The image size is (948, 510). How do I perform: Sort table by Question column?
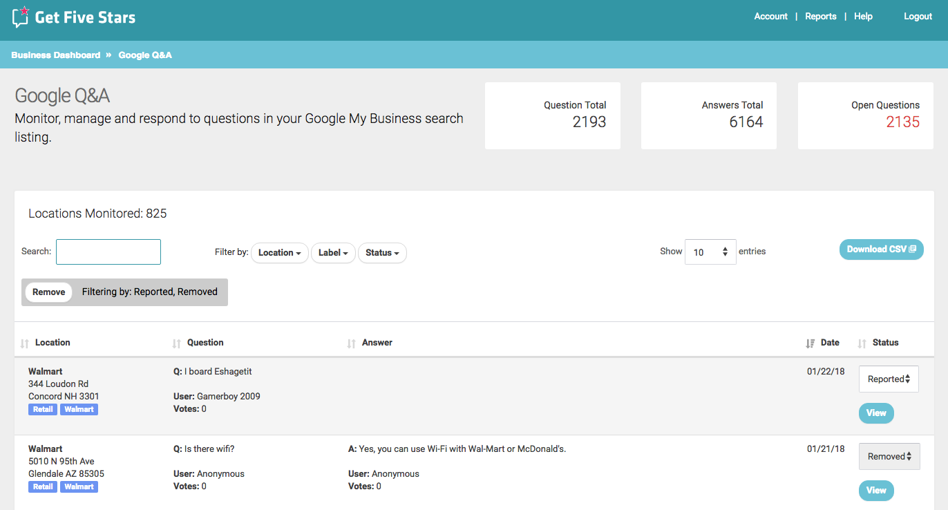click(205, 343)
